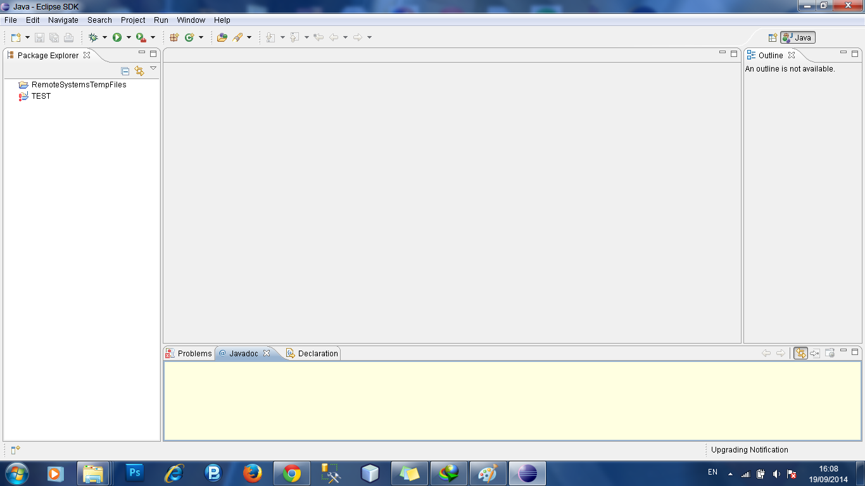Image resolution: width=865 pixels, height=486 pixels.
Task: Open the New wizard dropdown arrow
Action: coord(27,37)
